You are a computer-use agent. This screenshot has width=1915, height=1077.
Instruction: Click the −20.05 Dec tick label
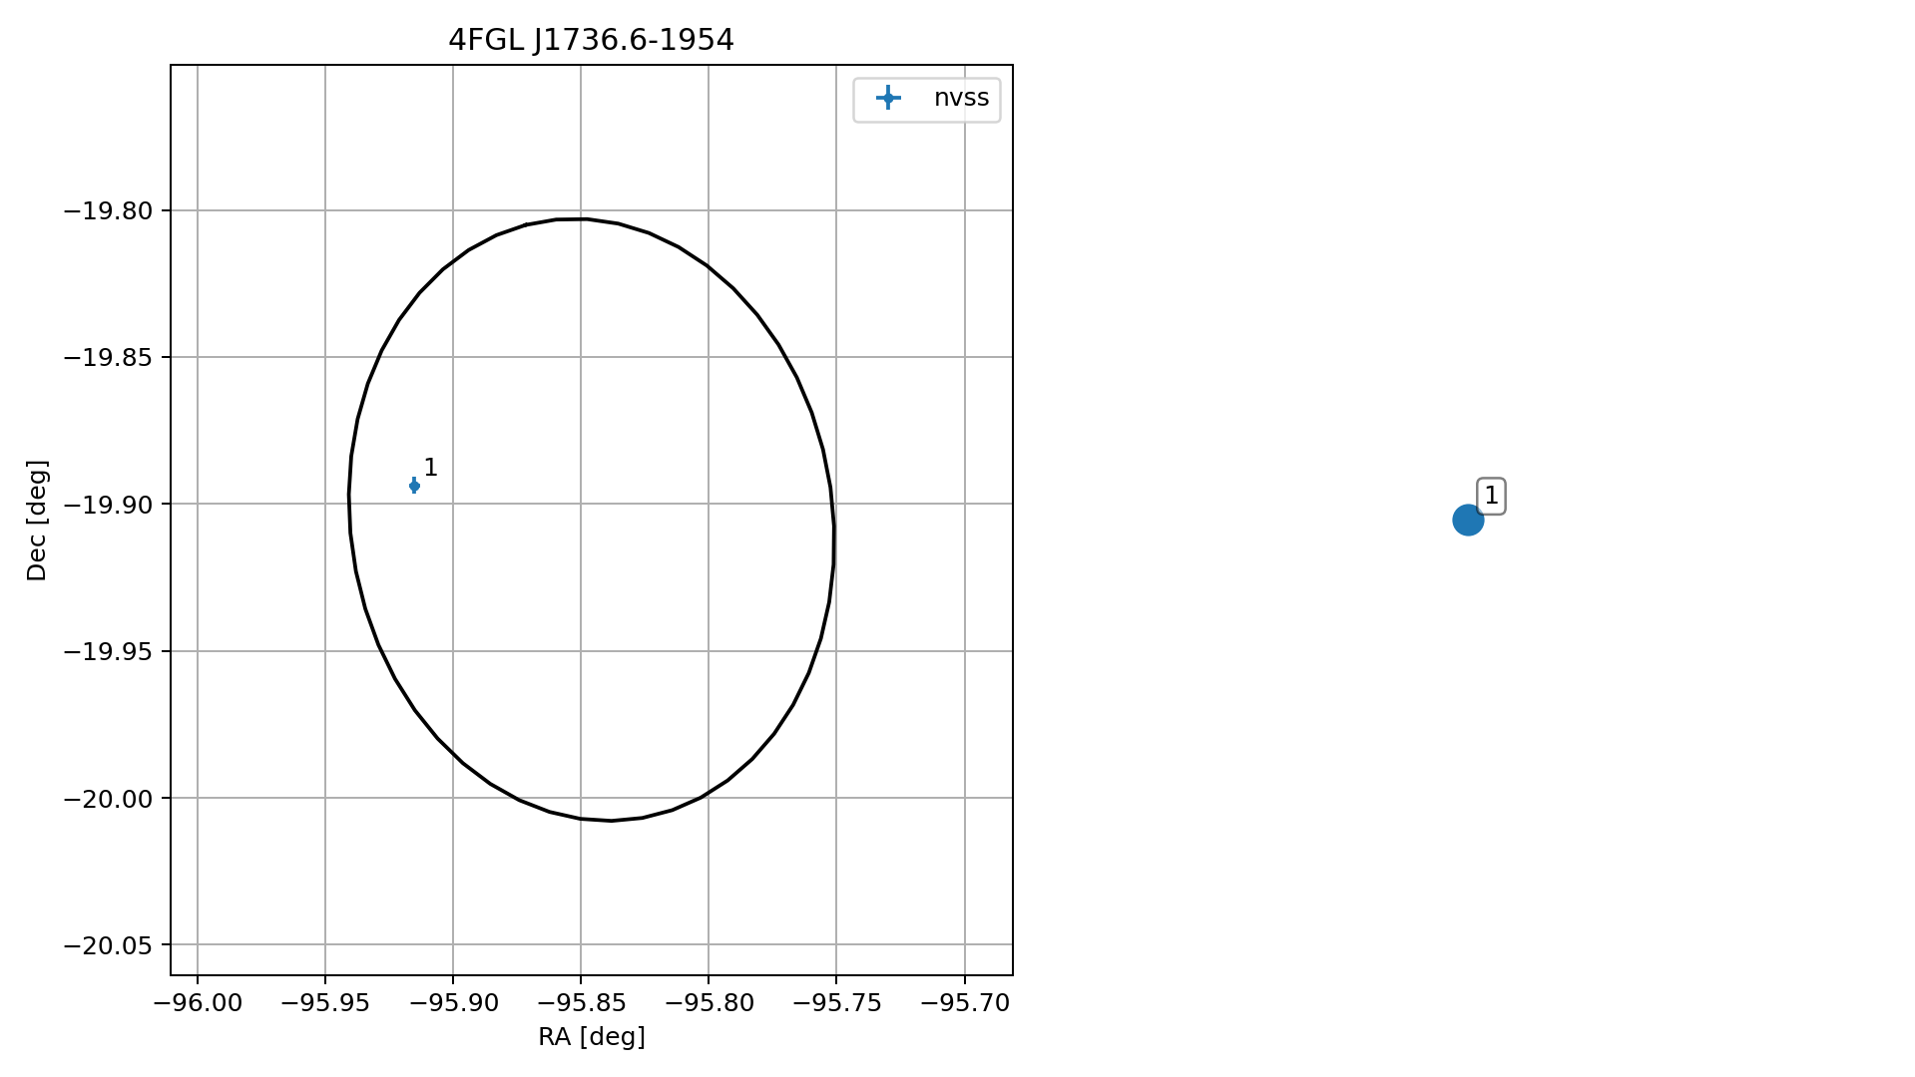tap(108, 945)
